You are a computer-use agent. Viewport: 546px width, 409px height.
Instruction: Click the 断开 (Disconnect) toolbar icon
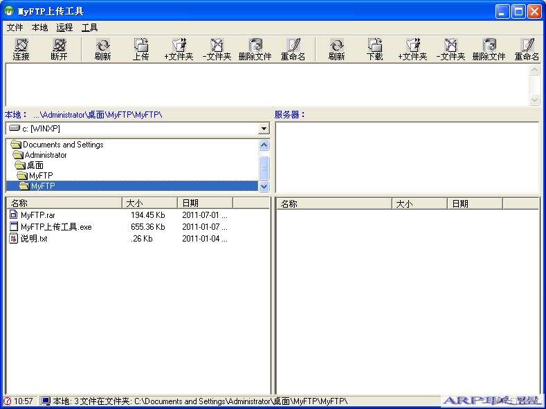pyautogui.click(x=60, y=49)
